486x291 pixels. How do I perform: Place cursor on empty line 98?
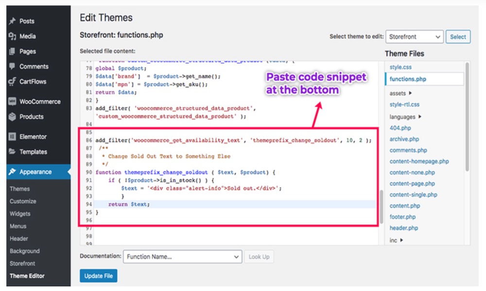coord(236,236)
